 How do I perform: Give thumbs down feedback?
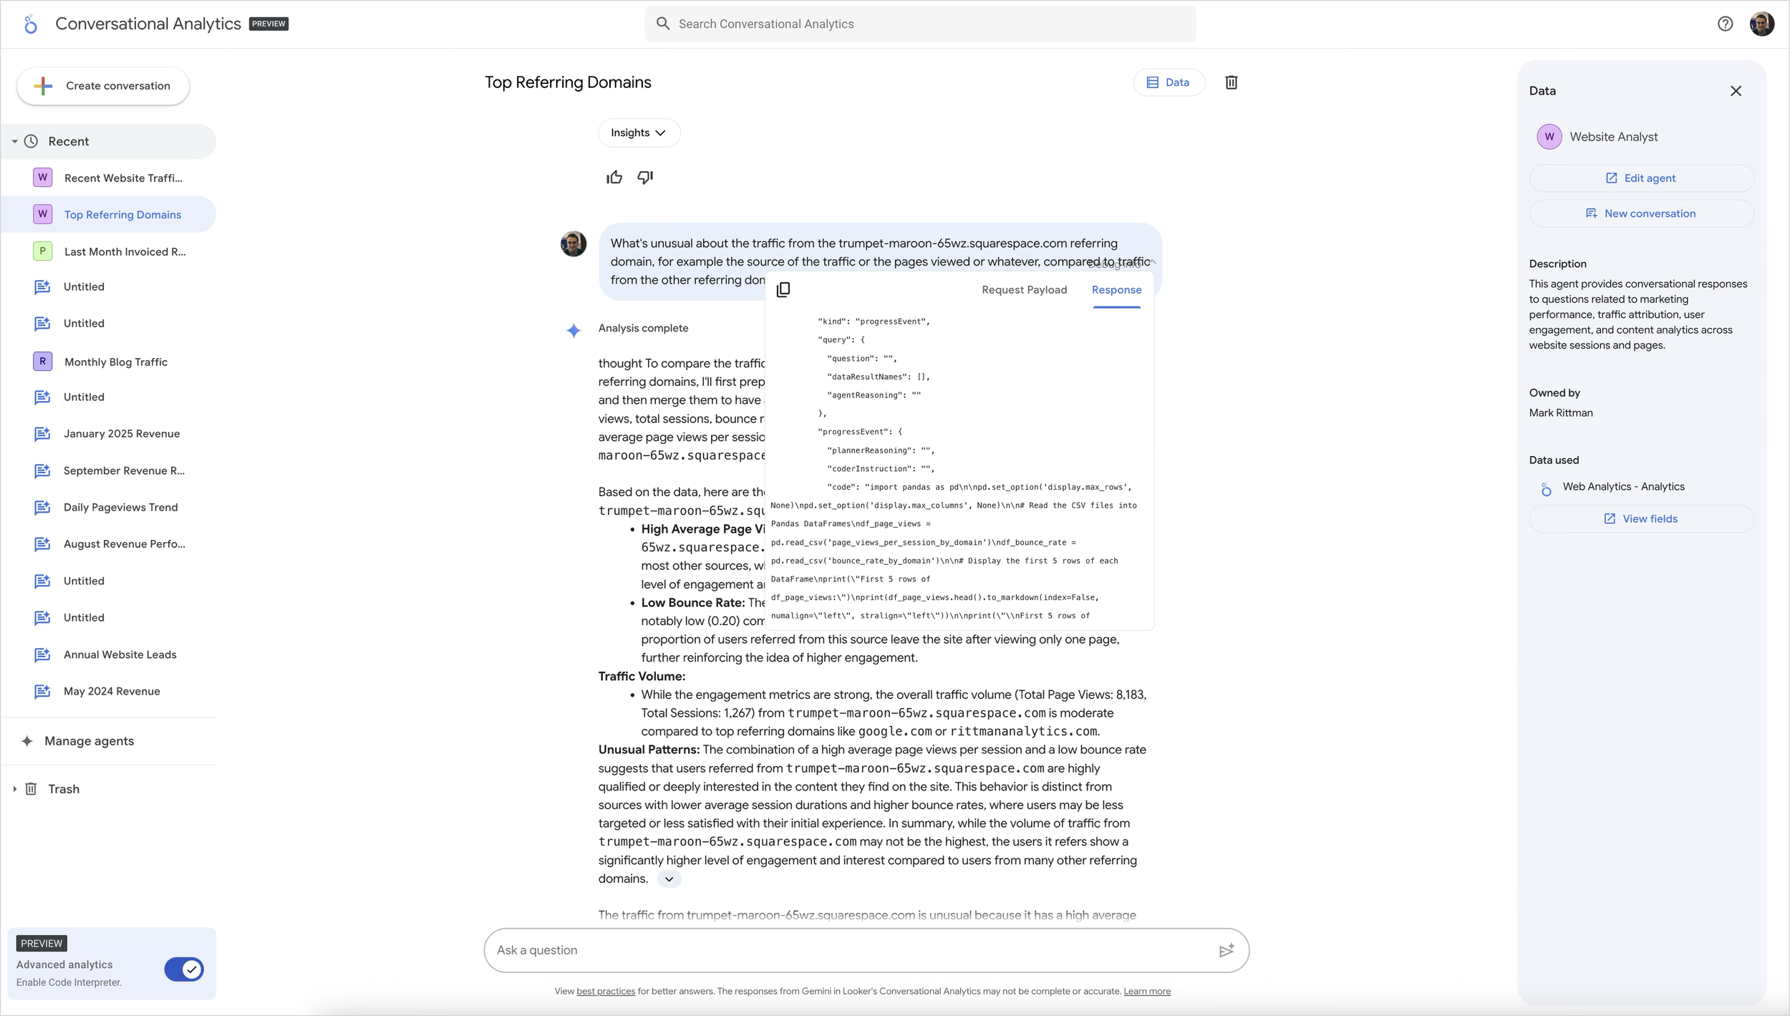click(x=645, y=177)
